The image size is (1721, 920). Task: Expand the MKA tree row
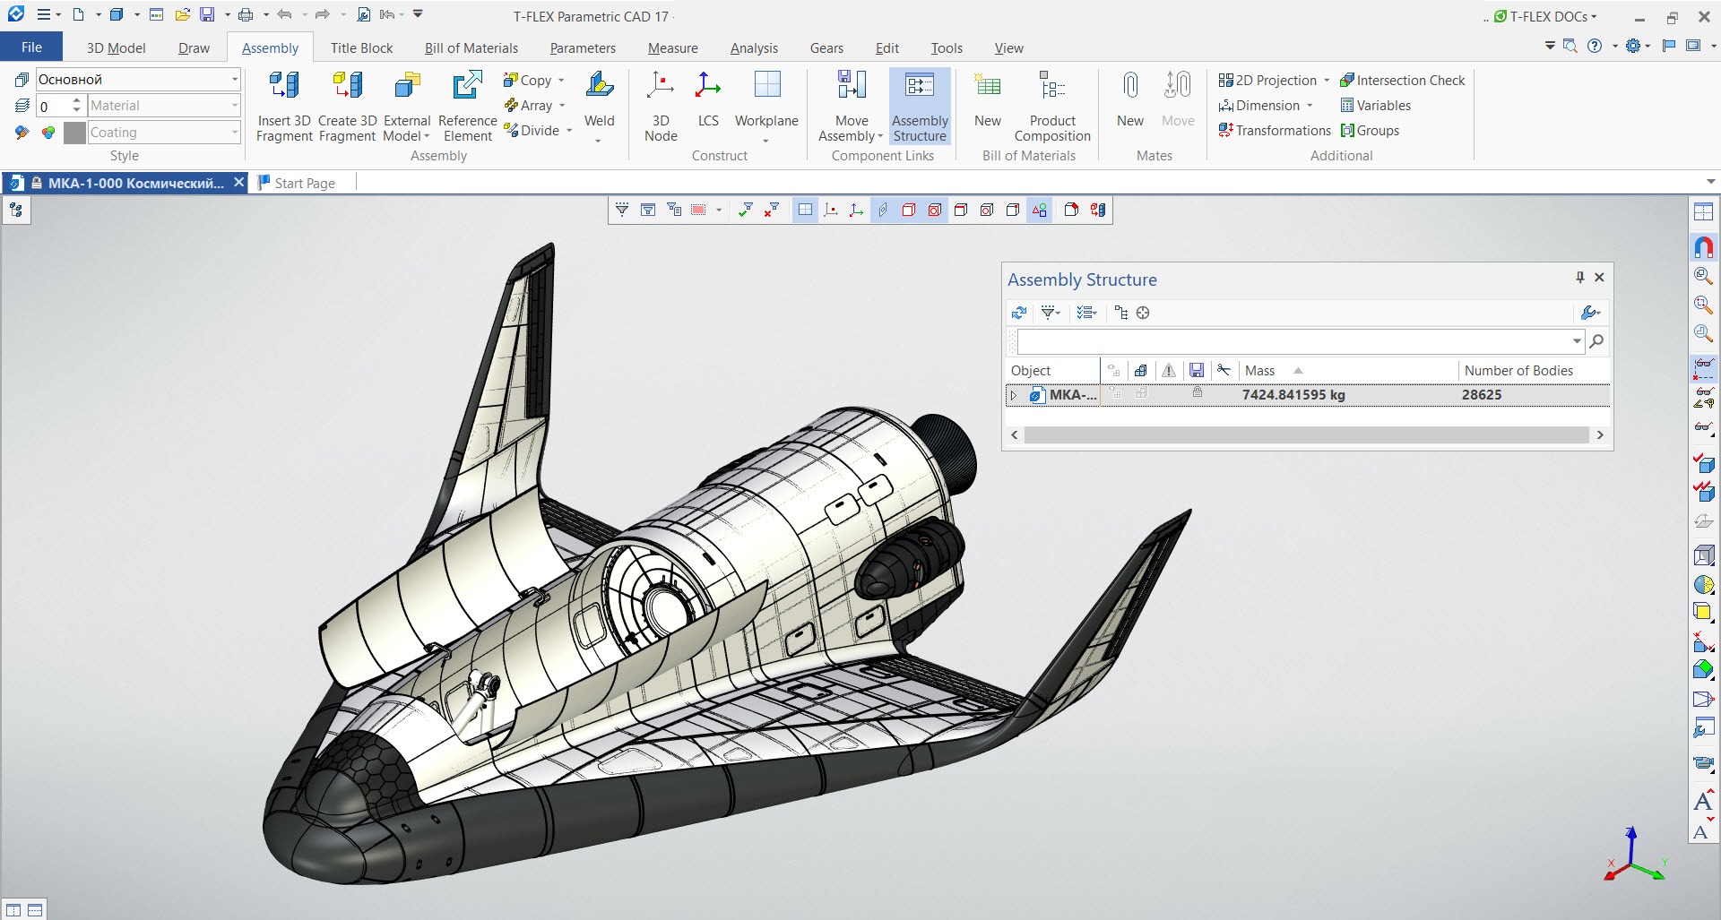pos(1014,395)
